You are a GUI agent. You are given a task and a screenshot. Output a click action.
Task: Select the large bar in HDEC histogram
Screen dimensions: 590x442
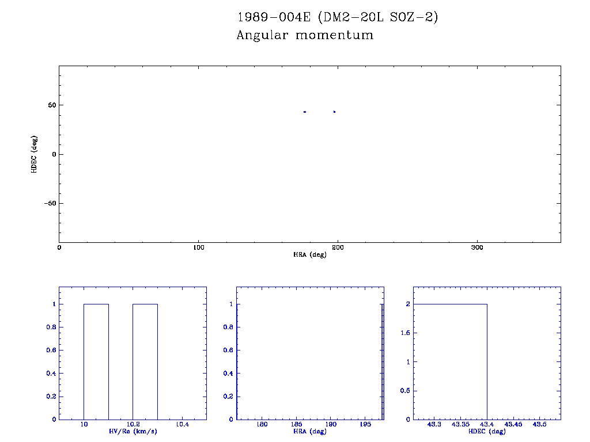pos(451,361)
